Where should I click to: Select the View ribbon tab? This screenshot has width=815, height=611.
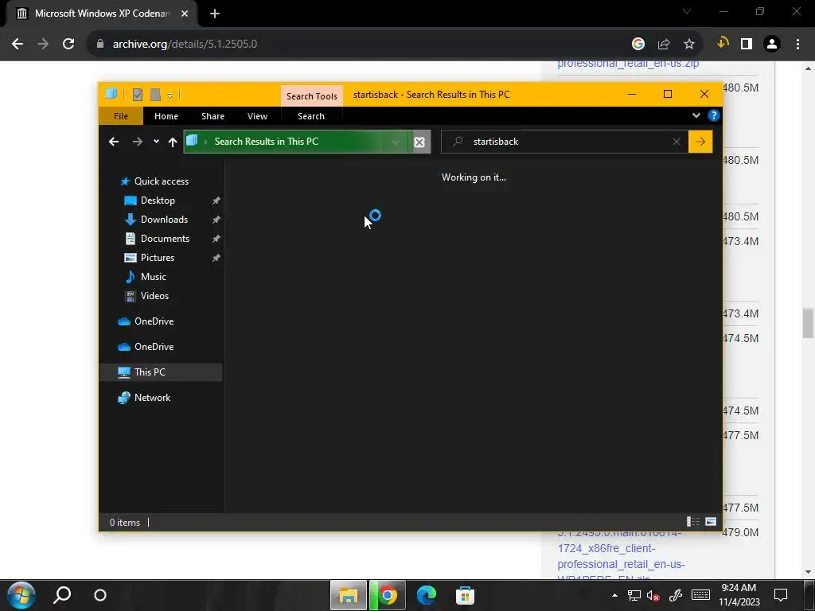[x=257, y=116]
